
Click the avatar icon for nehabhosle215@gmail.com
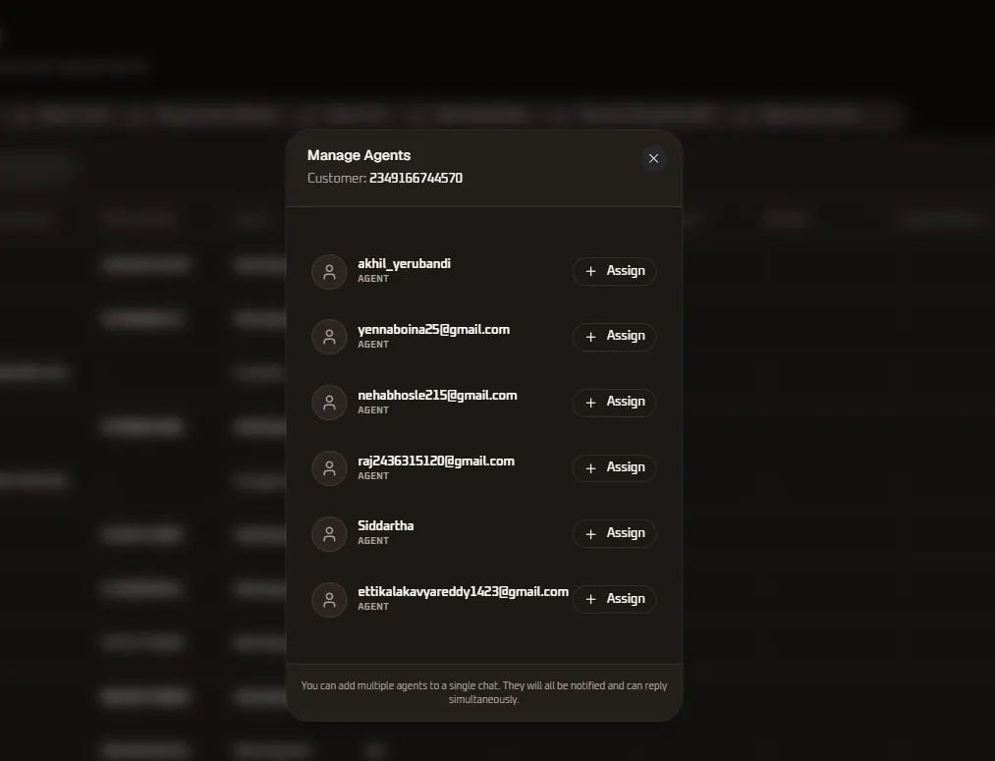329,403
